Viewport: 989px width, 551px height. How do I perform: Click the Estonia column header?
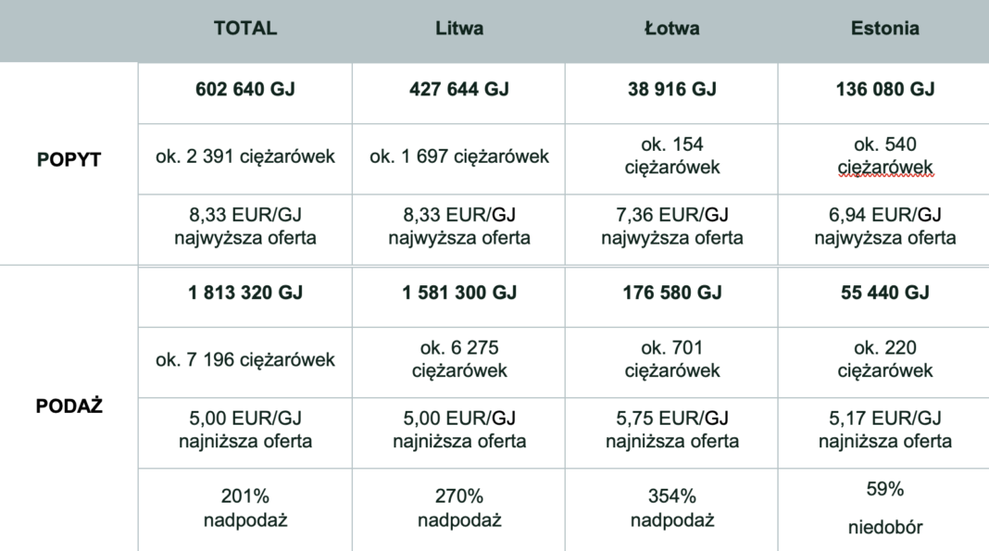pos(885,29)
